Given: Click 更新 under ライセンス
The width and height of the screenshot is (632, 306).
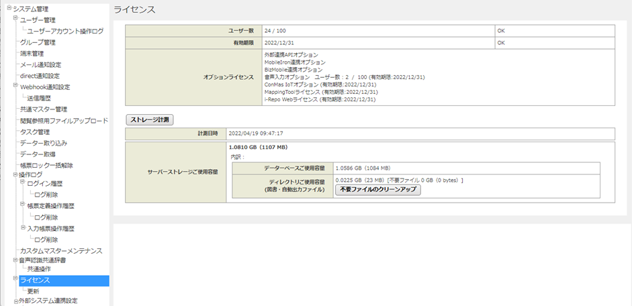Looking at the screenshot, I should [33, 291].
